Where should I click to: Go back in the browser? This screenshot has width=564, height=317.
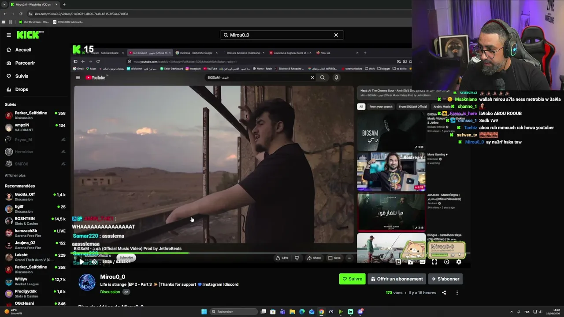(x=5, y=14)
